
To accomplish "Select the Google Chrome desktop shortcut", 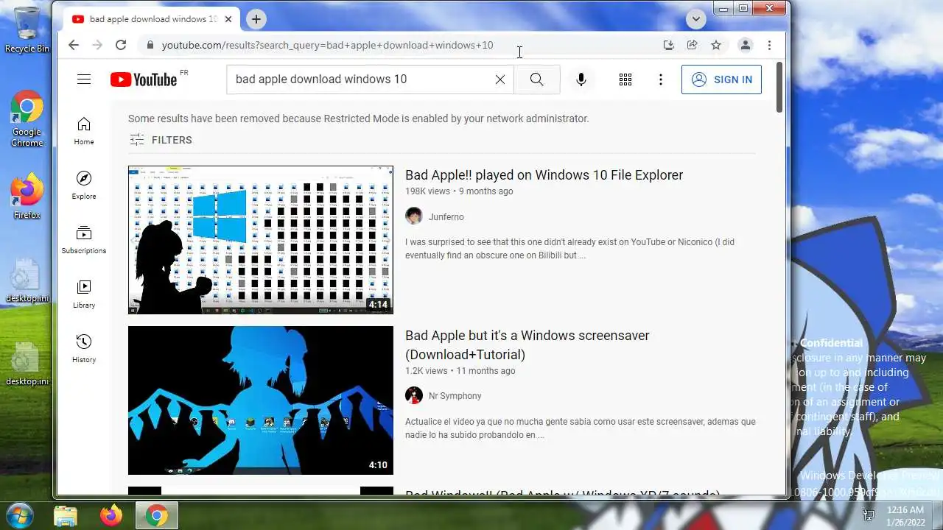I will click(27, 119).
